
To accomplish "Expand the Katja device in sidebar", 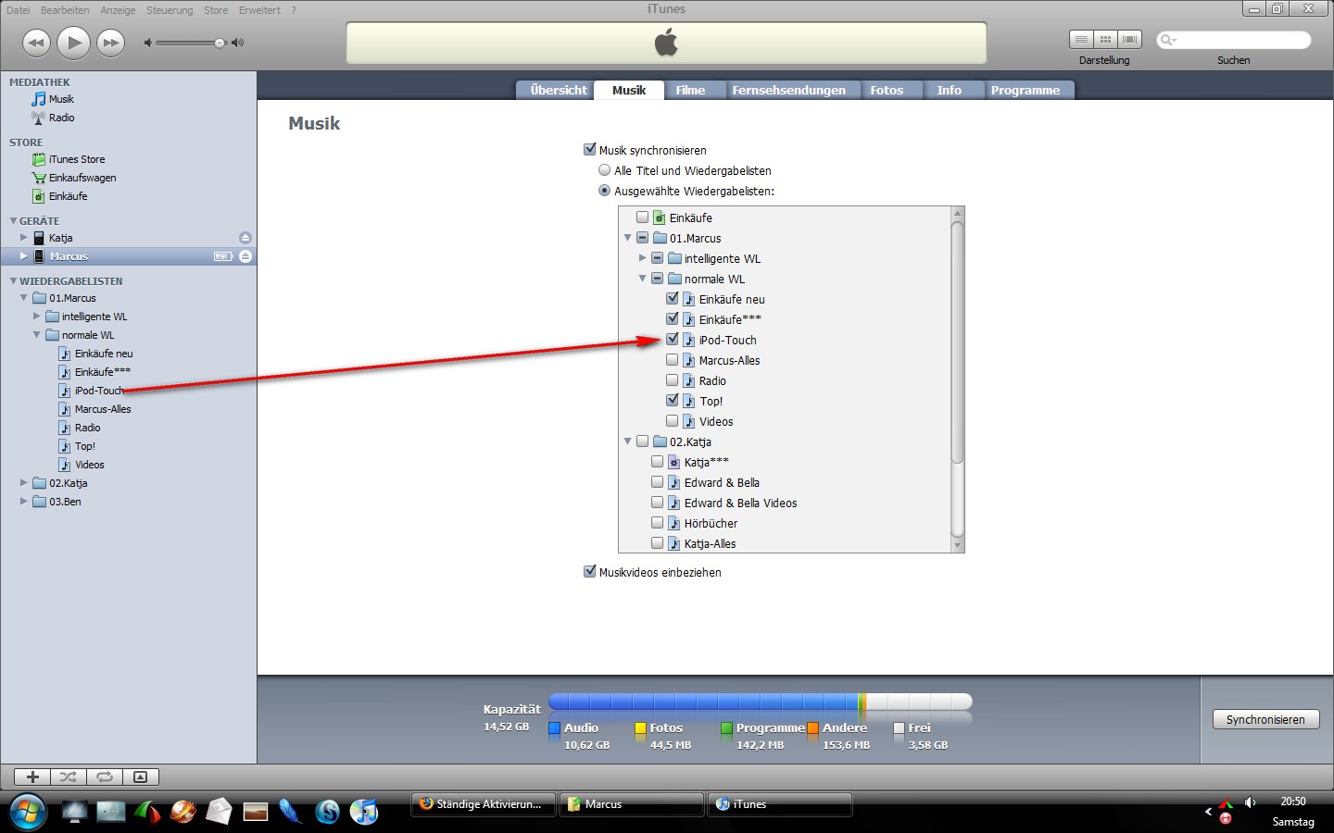I will [x=24, y=238].
